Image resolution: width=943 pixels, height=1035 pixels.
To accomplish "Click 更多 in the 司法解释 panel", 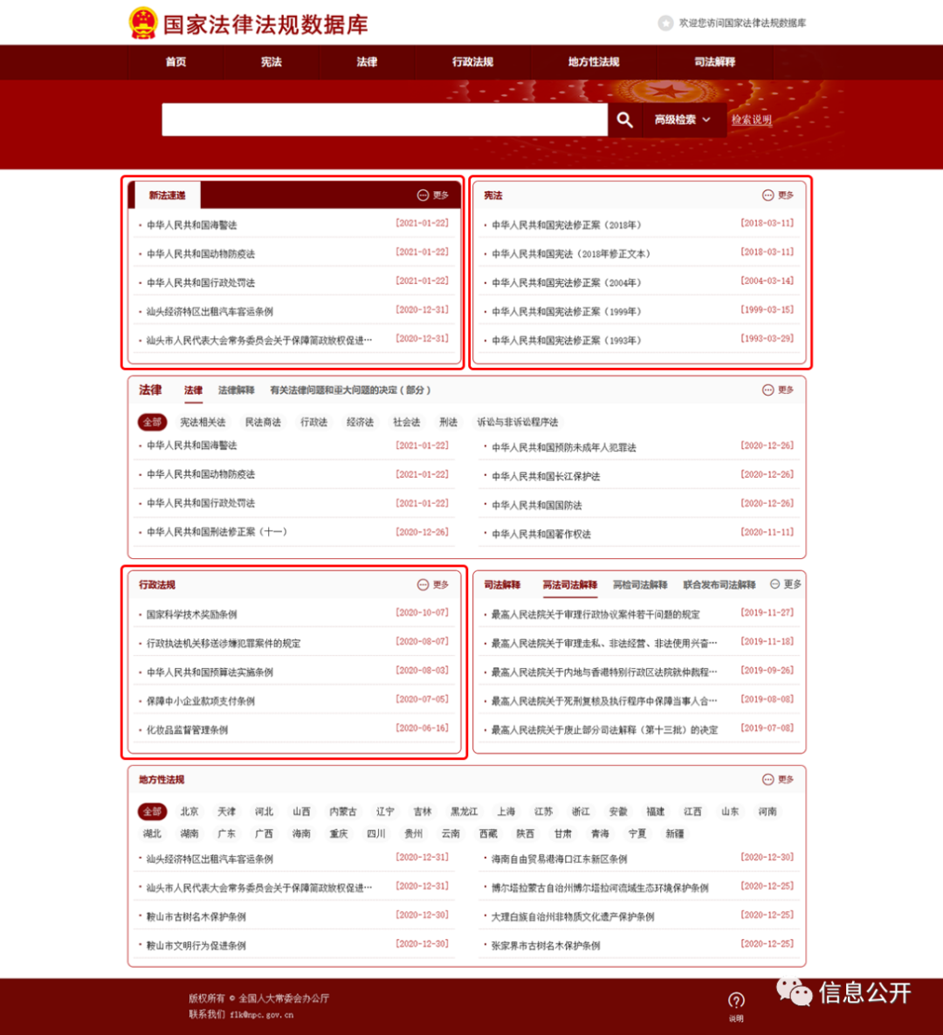I will [x=786, y=584].
